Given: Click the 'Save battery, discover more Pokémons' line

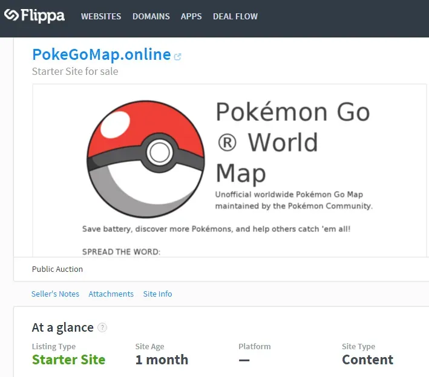Looking at the screenshot, I should tap(216, 229).
